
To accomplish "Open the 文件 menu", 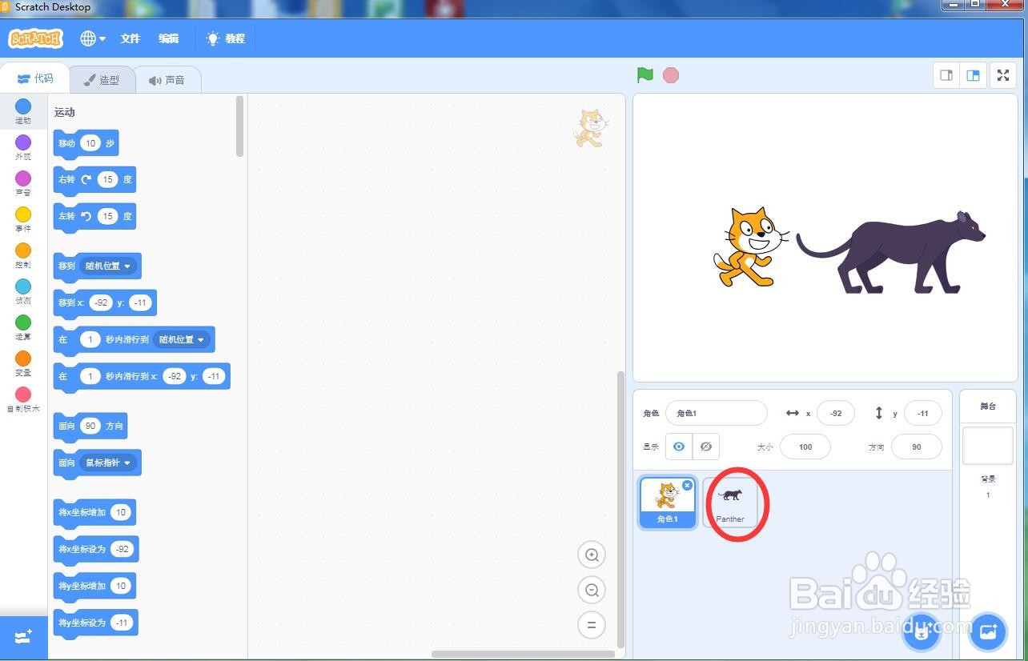I will coord(131,38).
